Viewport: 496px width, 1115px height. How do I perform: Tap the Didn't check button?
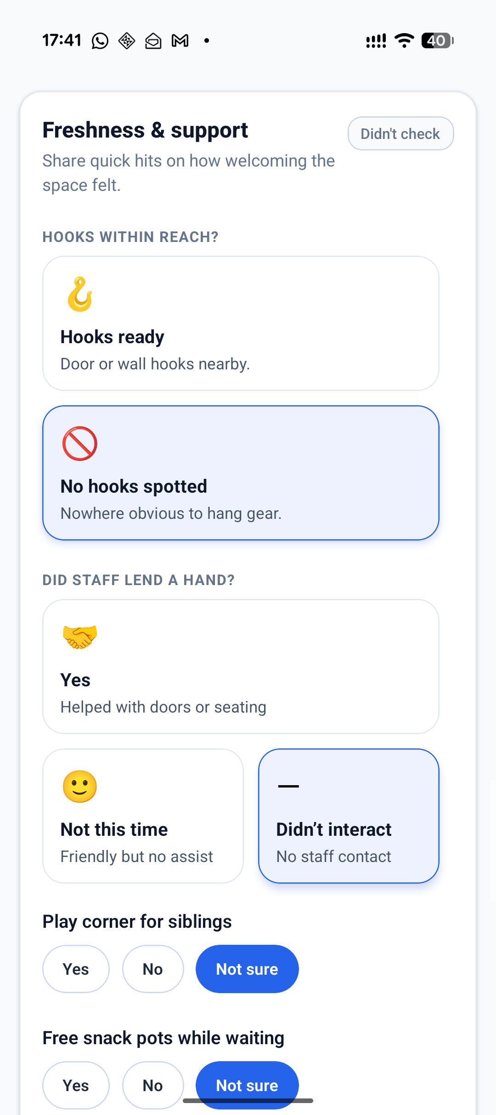click(x=400, y=133)
